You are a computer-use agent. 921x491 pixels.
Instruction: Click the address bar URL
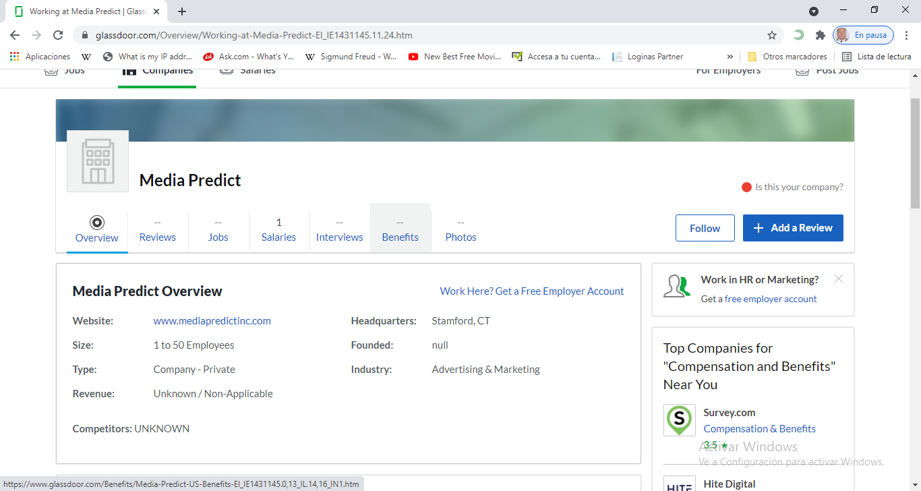(x=254, y=35)
